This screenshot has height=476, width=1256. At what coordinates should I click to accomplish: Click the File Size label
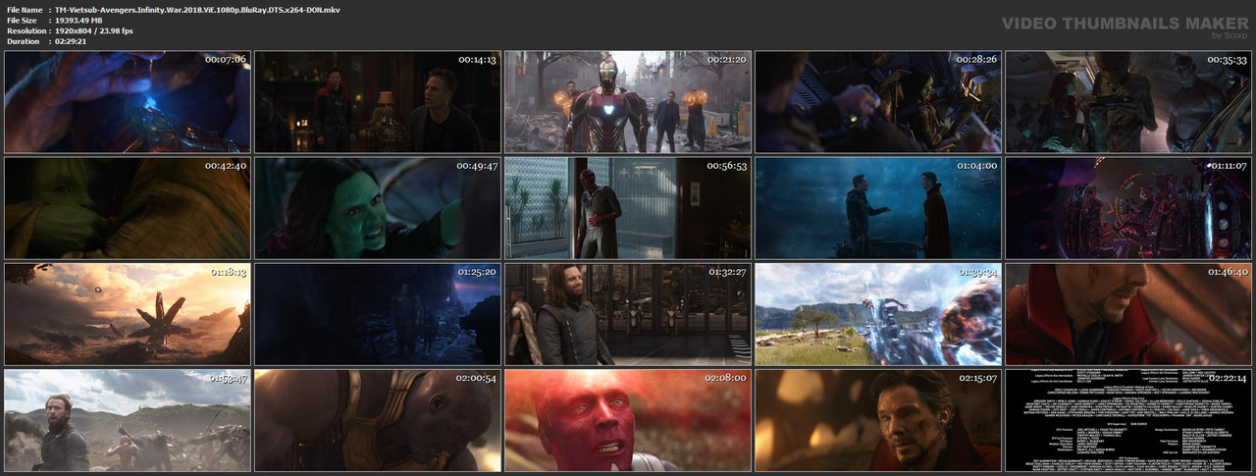coord(23,20)
